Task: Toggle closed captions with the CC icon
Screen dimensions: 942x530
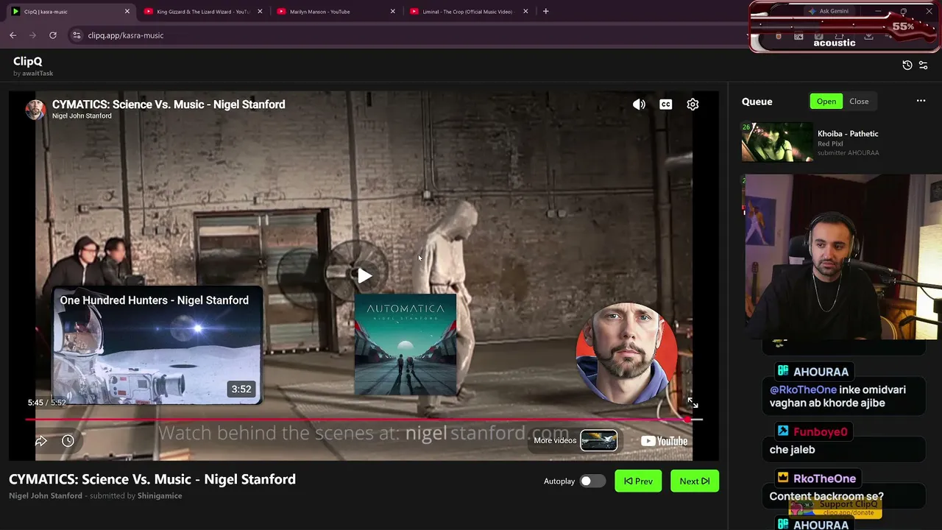Action: point(666,105)
